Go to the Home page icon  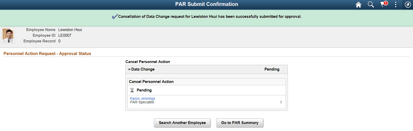[358, 5]
